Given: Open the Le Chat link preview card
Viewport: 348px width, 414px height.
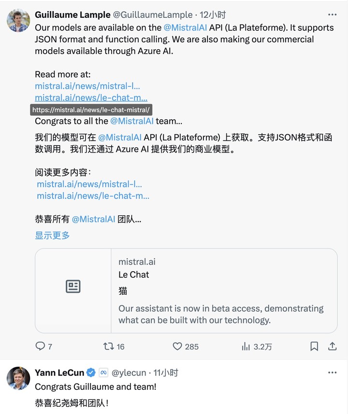Looking at the screenshot, I should (186, 291).
